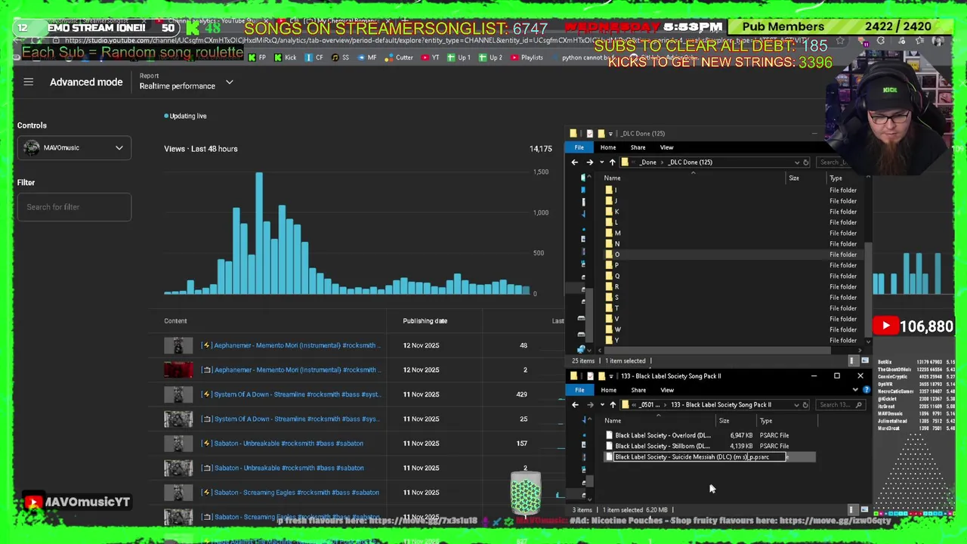Select folder I in _DLC Done list
The height and width of the screenshot is (544, 967).
[x=615, y=190]
